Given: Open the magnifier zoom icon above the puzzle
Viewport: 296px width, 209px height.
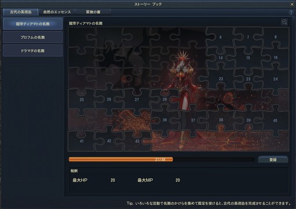Looking at the screenshot, I should [x=284, y=22].
